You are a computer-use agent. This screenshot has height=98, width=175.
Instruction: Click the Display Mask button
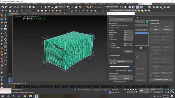121,61
